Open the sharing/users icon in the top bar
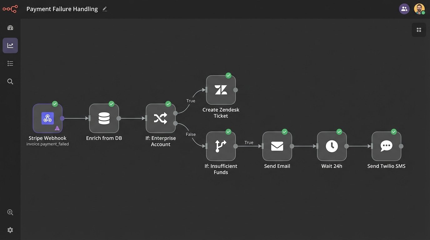Viewport: 430px width, 240px height. click(x=404, y=8)
